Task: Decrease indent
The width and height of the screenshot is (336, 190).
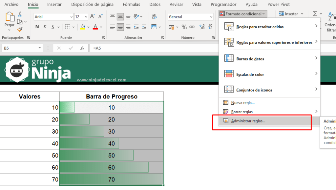Action: [136, 27]
